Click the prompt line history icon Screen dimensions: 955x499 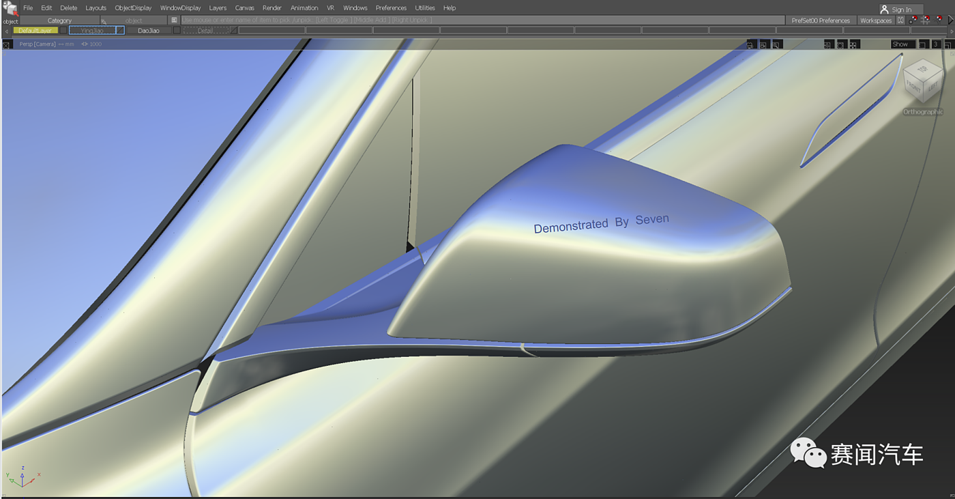pos(174,20)
